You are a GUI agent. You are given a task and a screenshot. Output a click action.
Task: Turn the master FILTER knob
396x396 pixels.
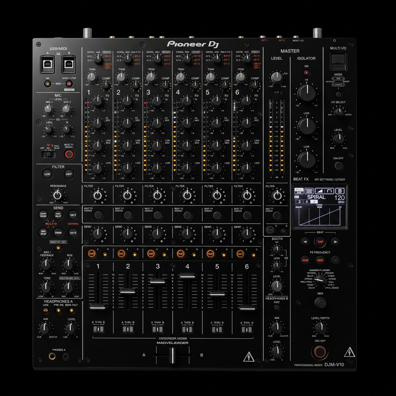(277, 195)
